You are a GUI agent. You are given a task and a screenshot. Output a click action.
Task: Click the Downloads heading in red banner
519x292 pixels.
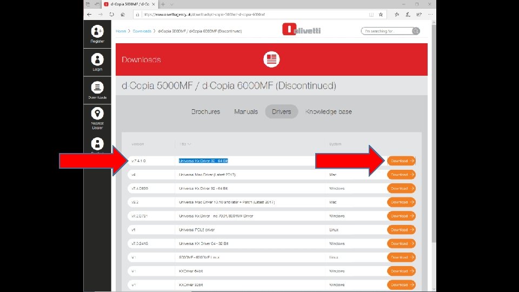pos(141,59)
